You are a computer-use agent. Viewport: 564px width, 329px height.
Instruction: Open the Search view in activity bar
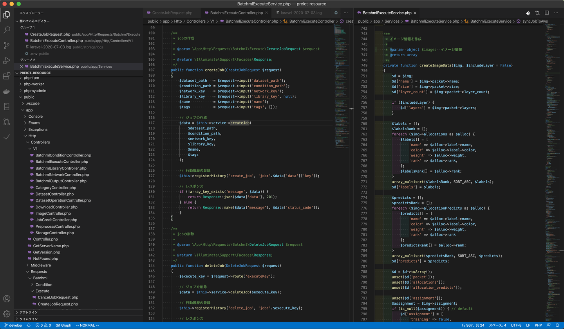[x=7, y=30]
